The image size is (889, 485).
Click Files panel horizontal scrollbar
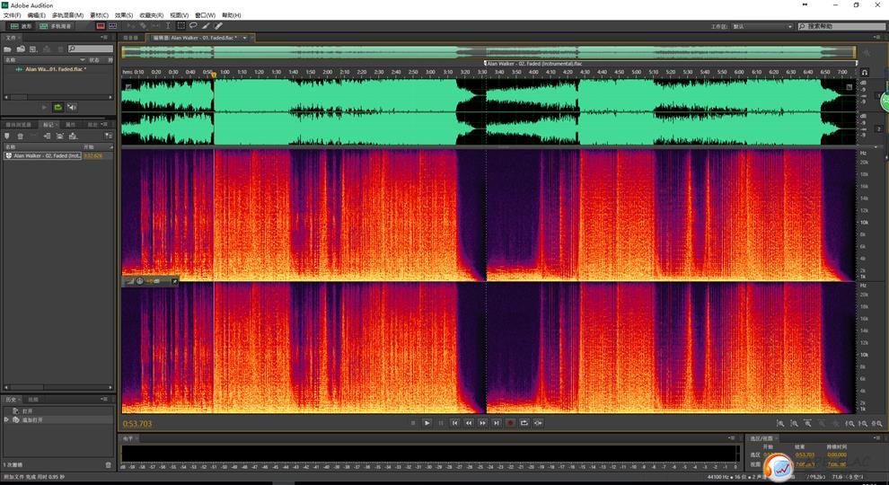(58, 97)
